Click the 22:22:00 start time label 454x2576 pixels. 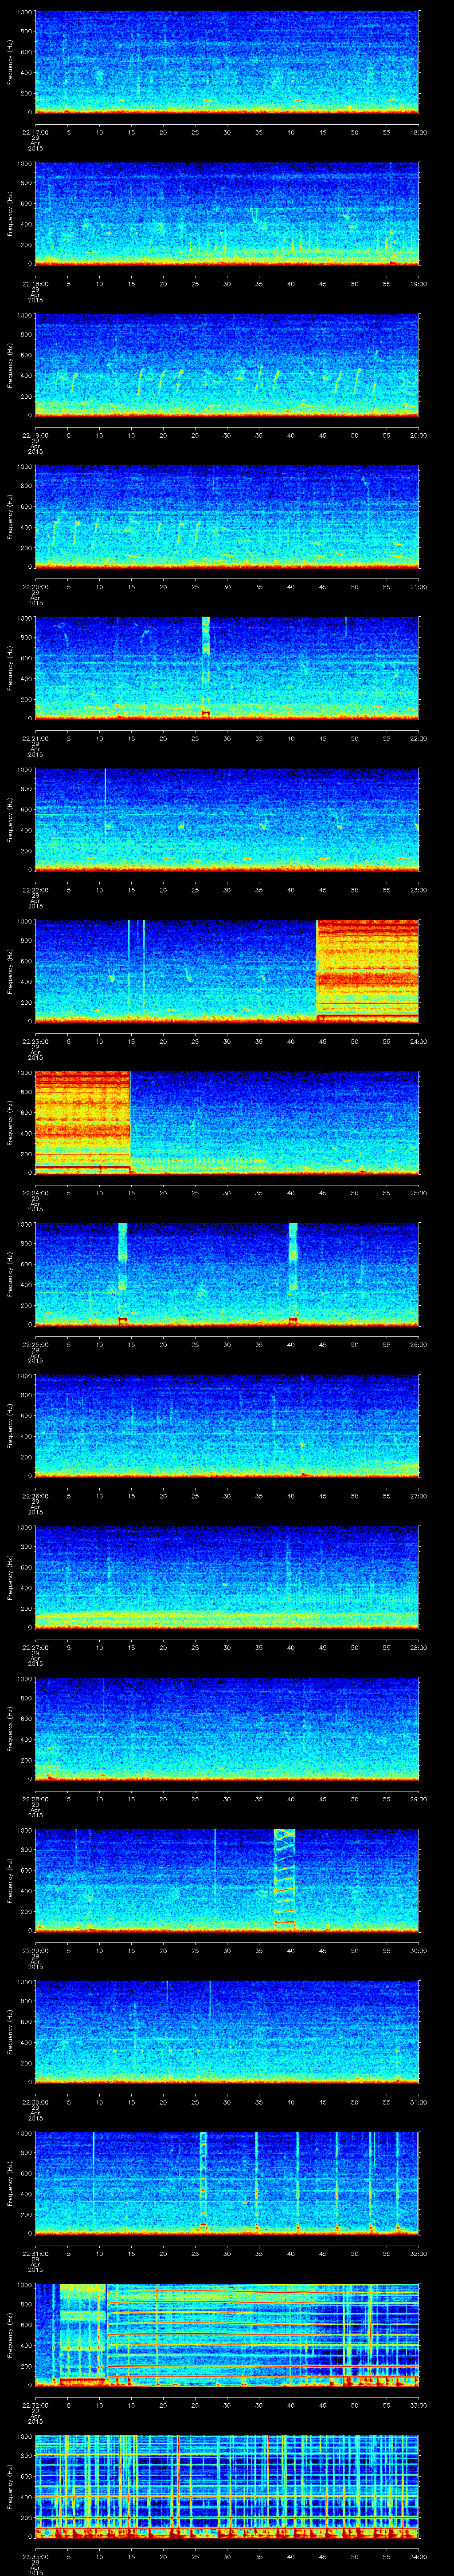click(35, 890)
